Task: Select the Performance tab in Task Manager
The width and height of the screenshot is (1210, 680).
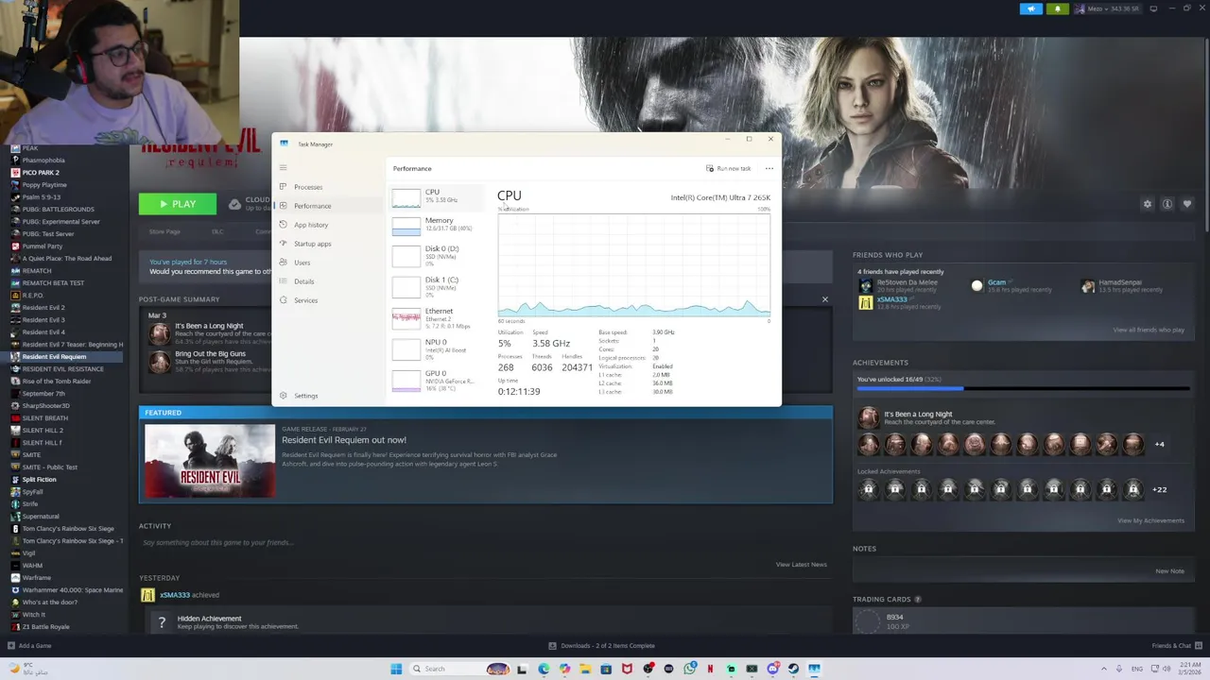Action: (x=327, y=206)
